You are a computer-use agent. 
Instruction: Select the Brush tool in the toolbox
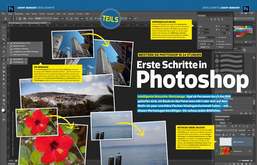tap(4, 56)
